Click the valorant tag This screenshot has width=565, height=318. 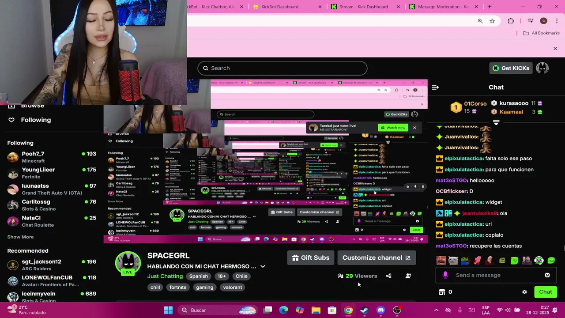tap(233, 287)
